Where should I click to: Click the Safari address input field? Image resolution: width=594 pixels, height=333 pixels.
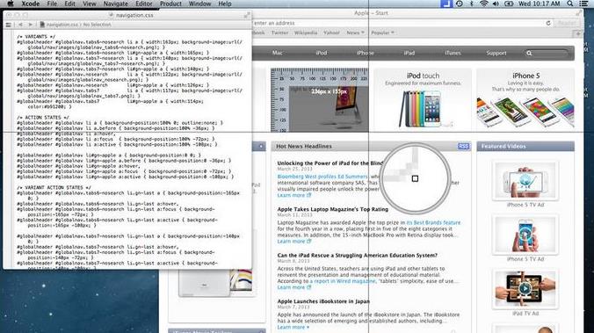pyautogui.click(x=398, y=23)
